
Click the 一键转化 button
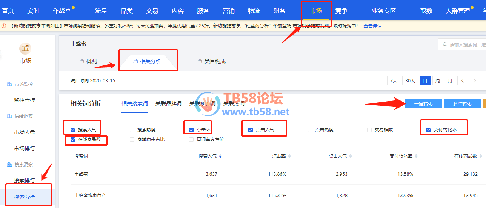click(423, 103)
